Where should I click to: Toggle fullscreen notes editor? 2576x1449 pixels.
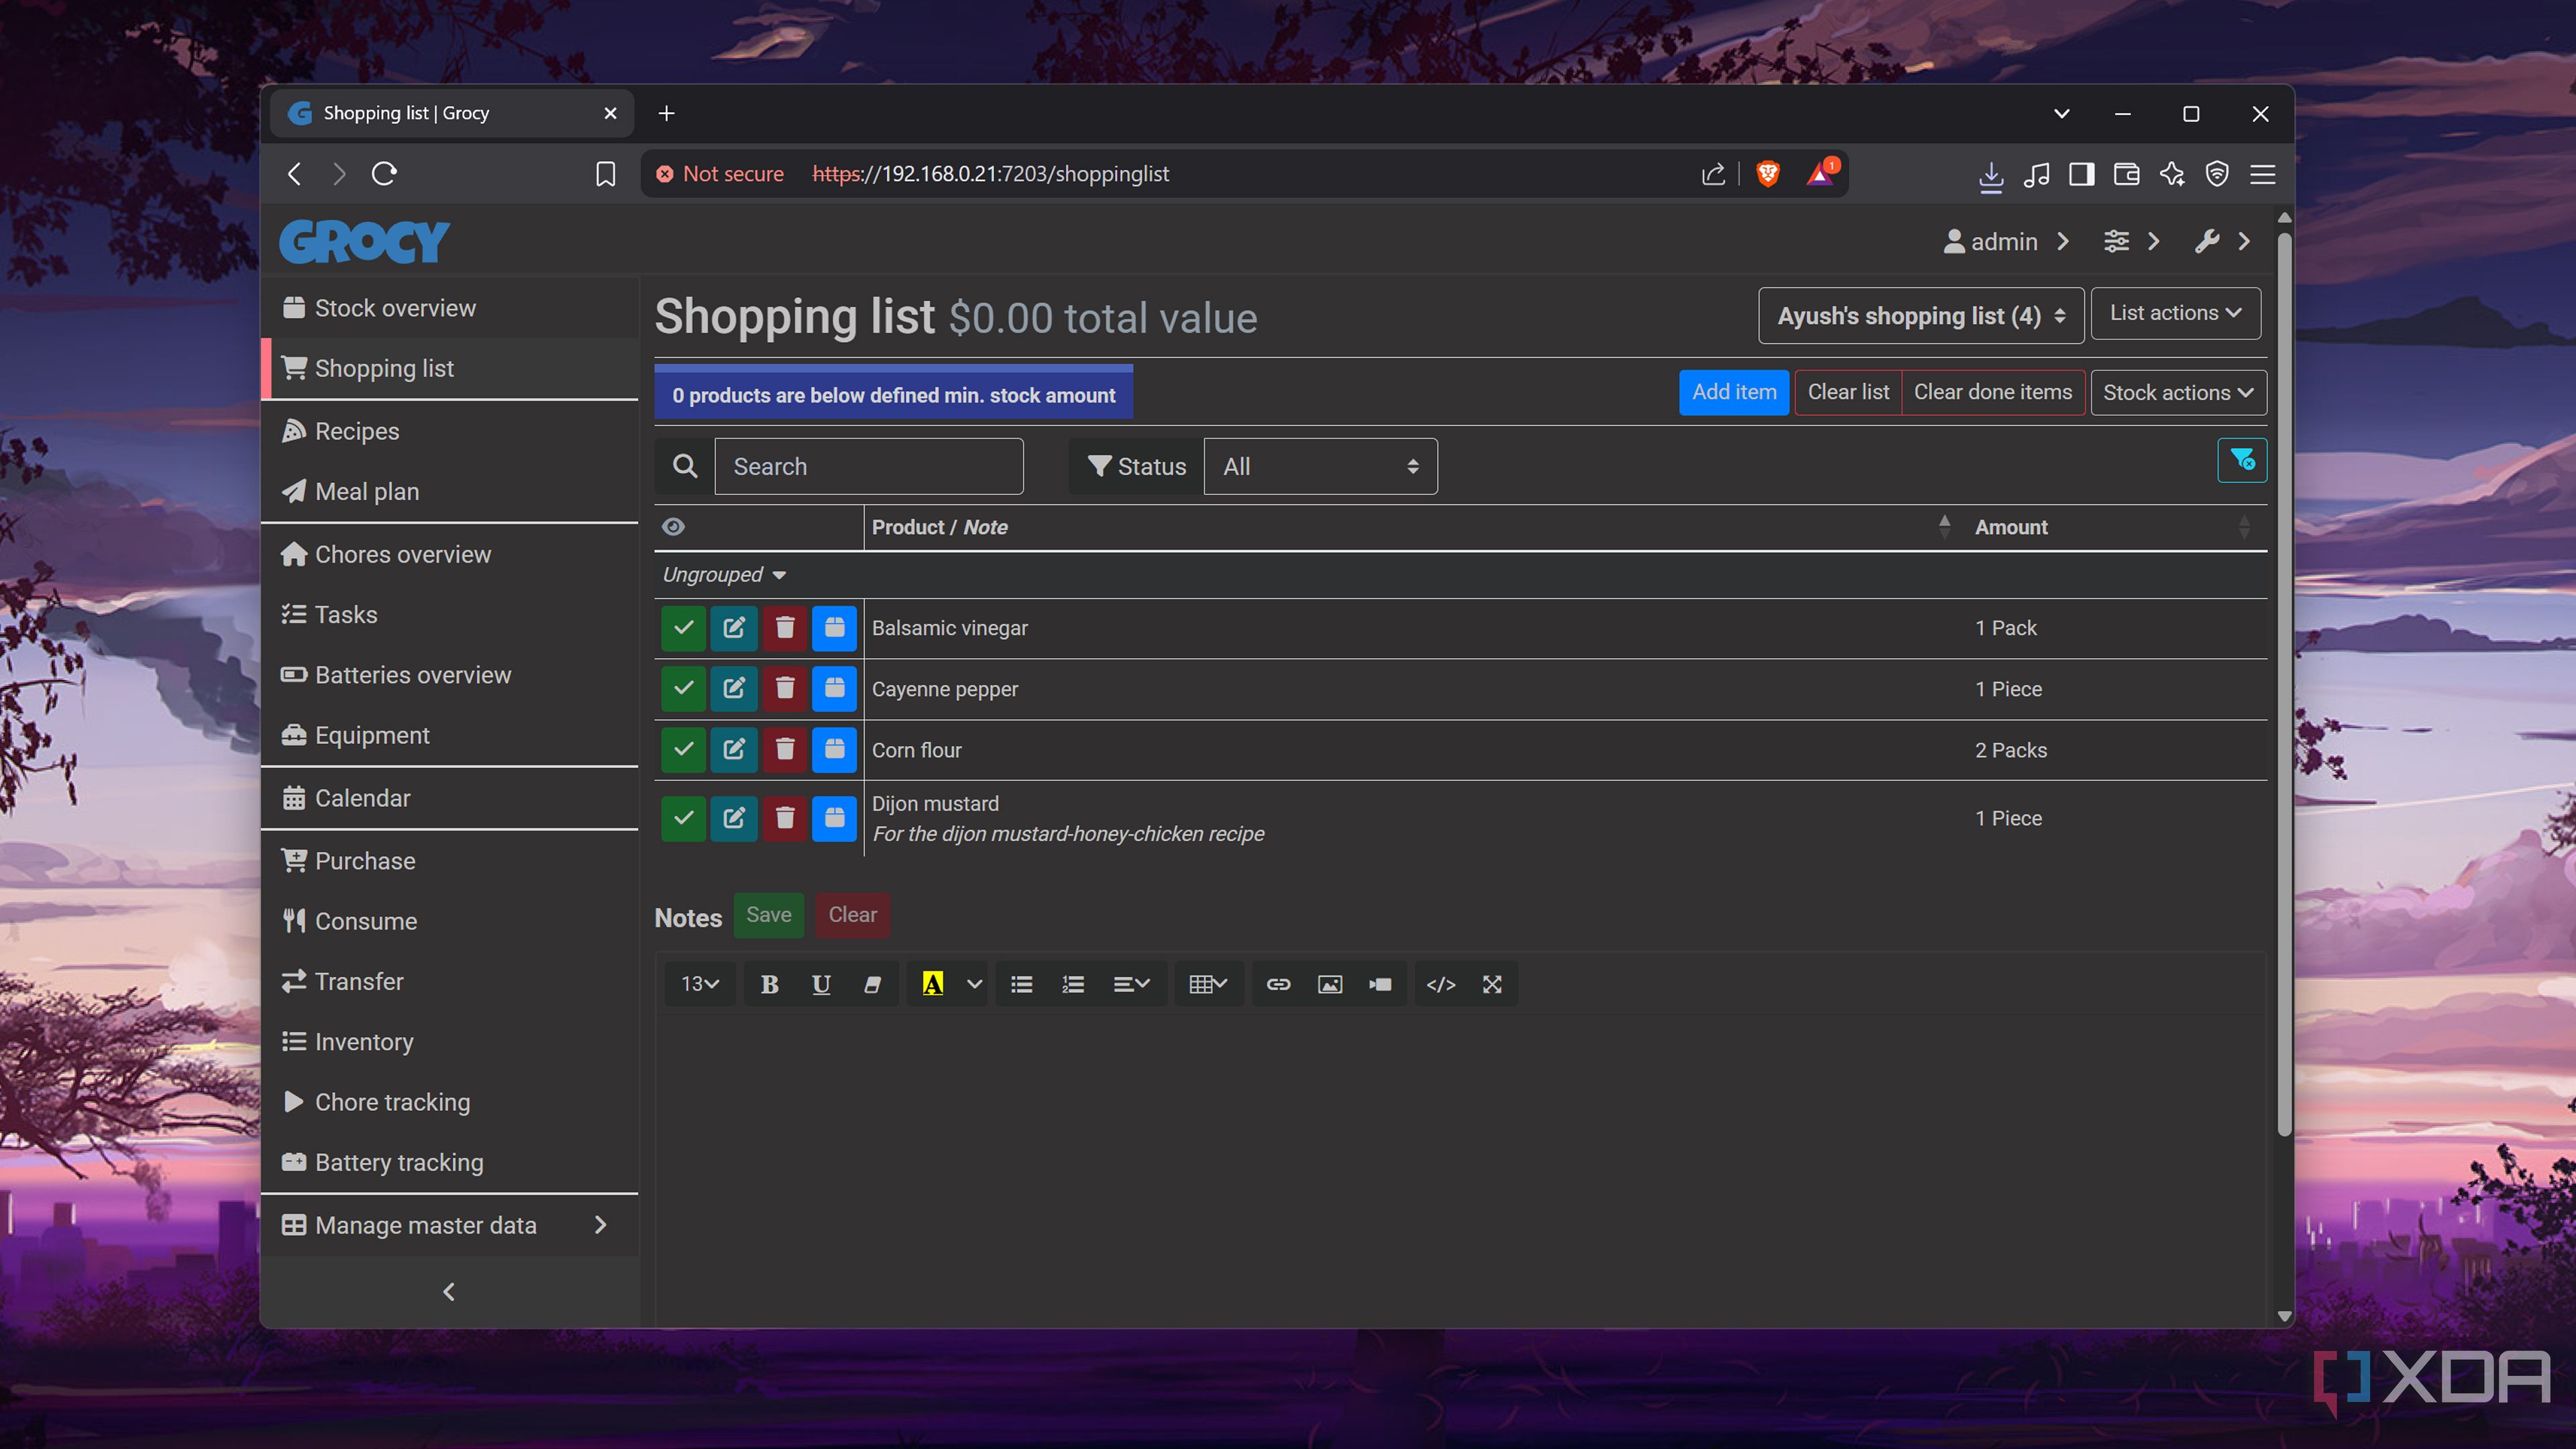[x=1492, y=985]
